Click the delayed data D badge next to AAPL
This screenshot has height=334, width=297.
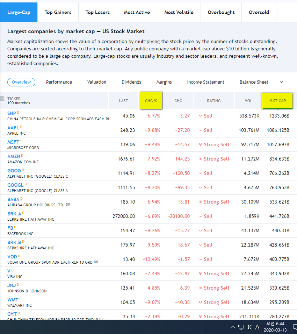click(21, 127)
